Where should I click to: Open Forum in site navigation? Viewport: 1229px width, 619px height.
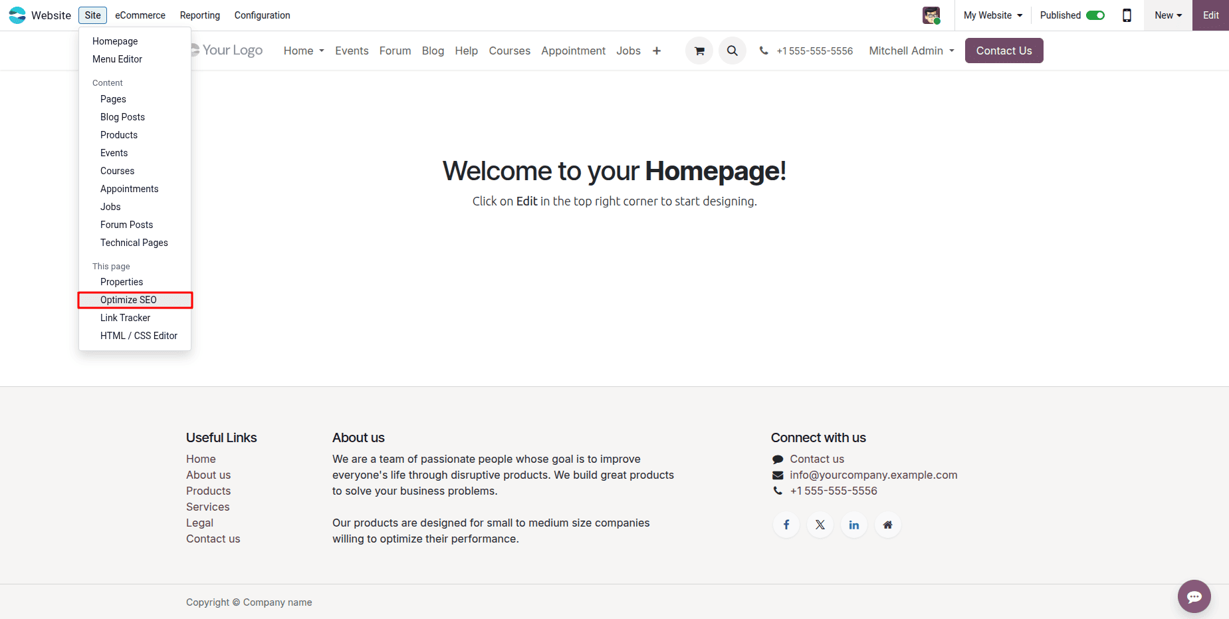tap(395, 51)
